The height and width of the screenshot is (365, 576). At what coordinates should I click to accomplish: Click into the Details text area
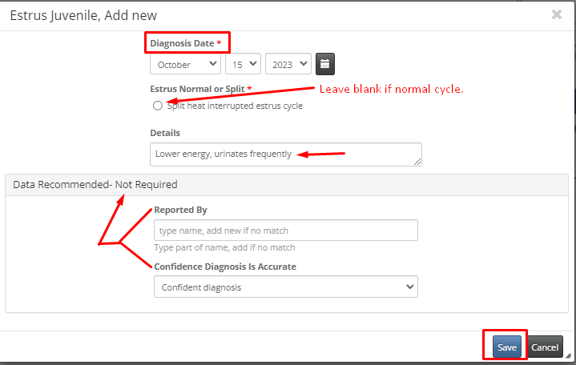pos(286,154)
